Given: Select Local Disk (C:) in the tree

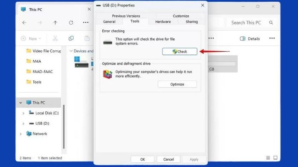Looking at the screenshot, I should point(44,113).
